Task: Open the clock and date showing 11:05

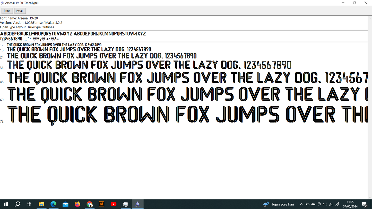Action: coord(350,204)
